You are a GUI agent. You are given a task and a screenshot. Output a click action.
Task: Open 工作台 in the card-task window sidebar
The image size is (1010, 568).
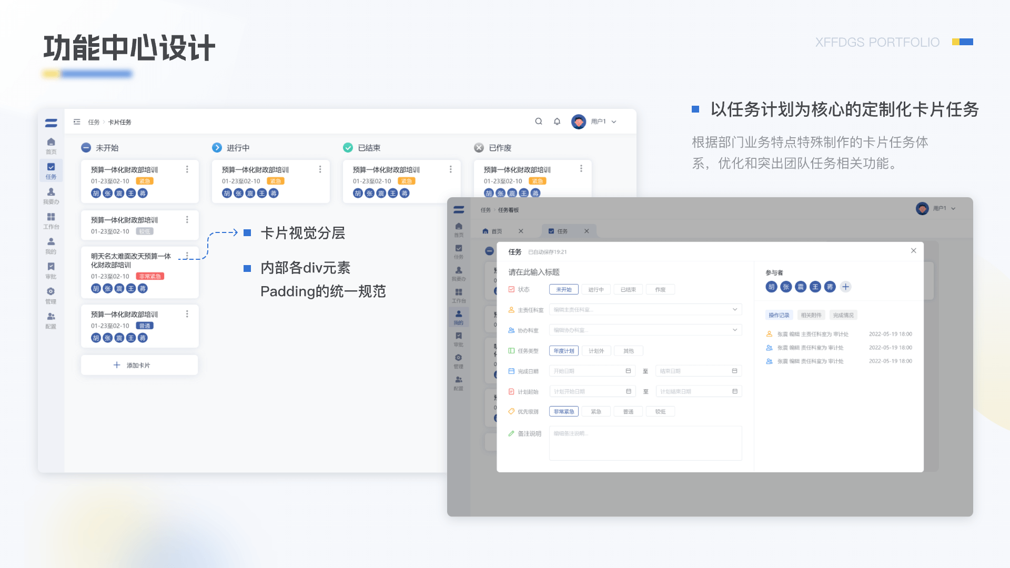(x=51, y=221)
